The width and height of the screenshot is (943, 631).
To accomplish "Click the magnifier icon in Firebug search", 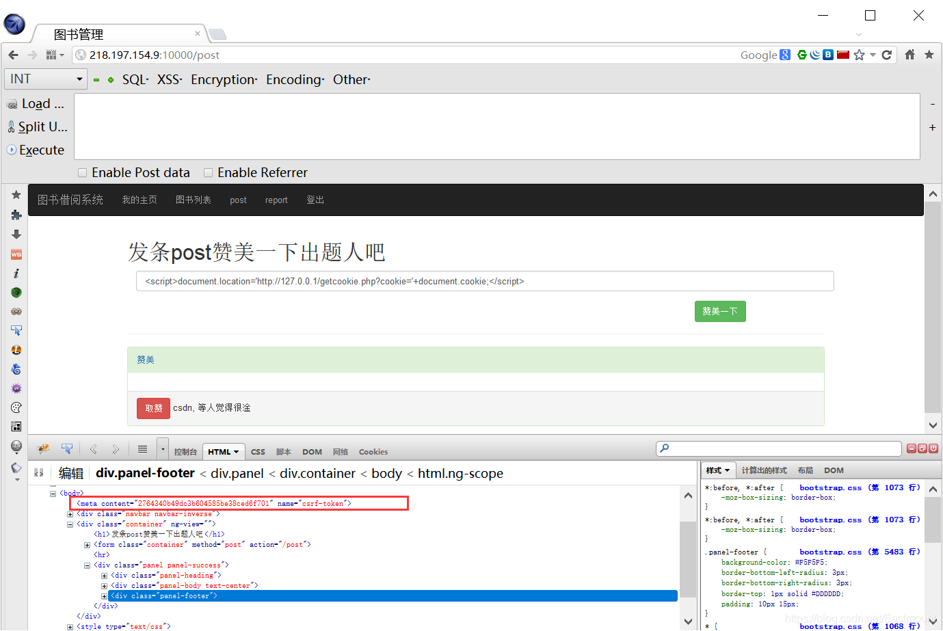I will (664, 448).
